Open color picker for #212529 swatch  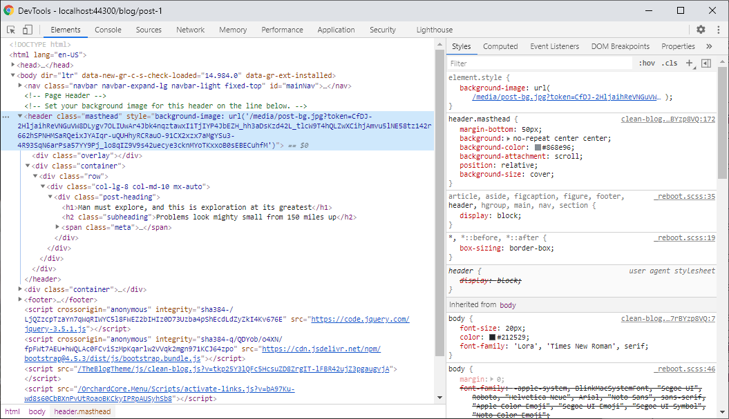[x=493, y=338]
